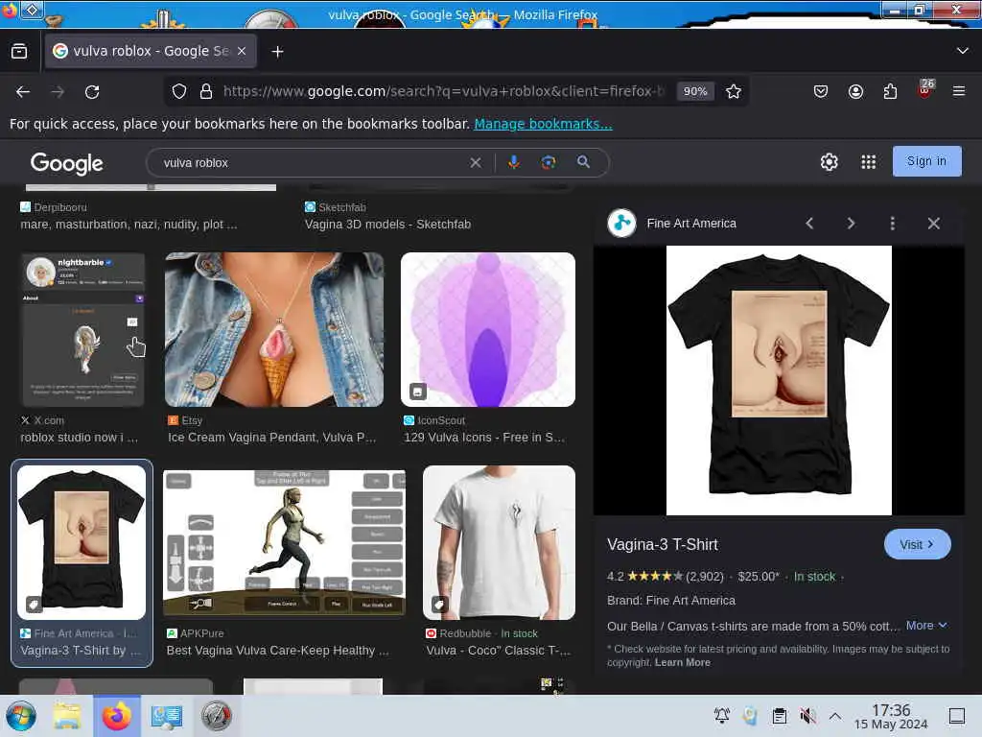Screen dimensions: 982x737
Task: Open the extensions puzzle icon
Action: coord(890,91)
